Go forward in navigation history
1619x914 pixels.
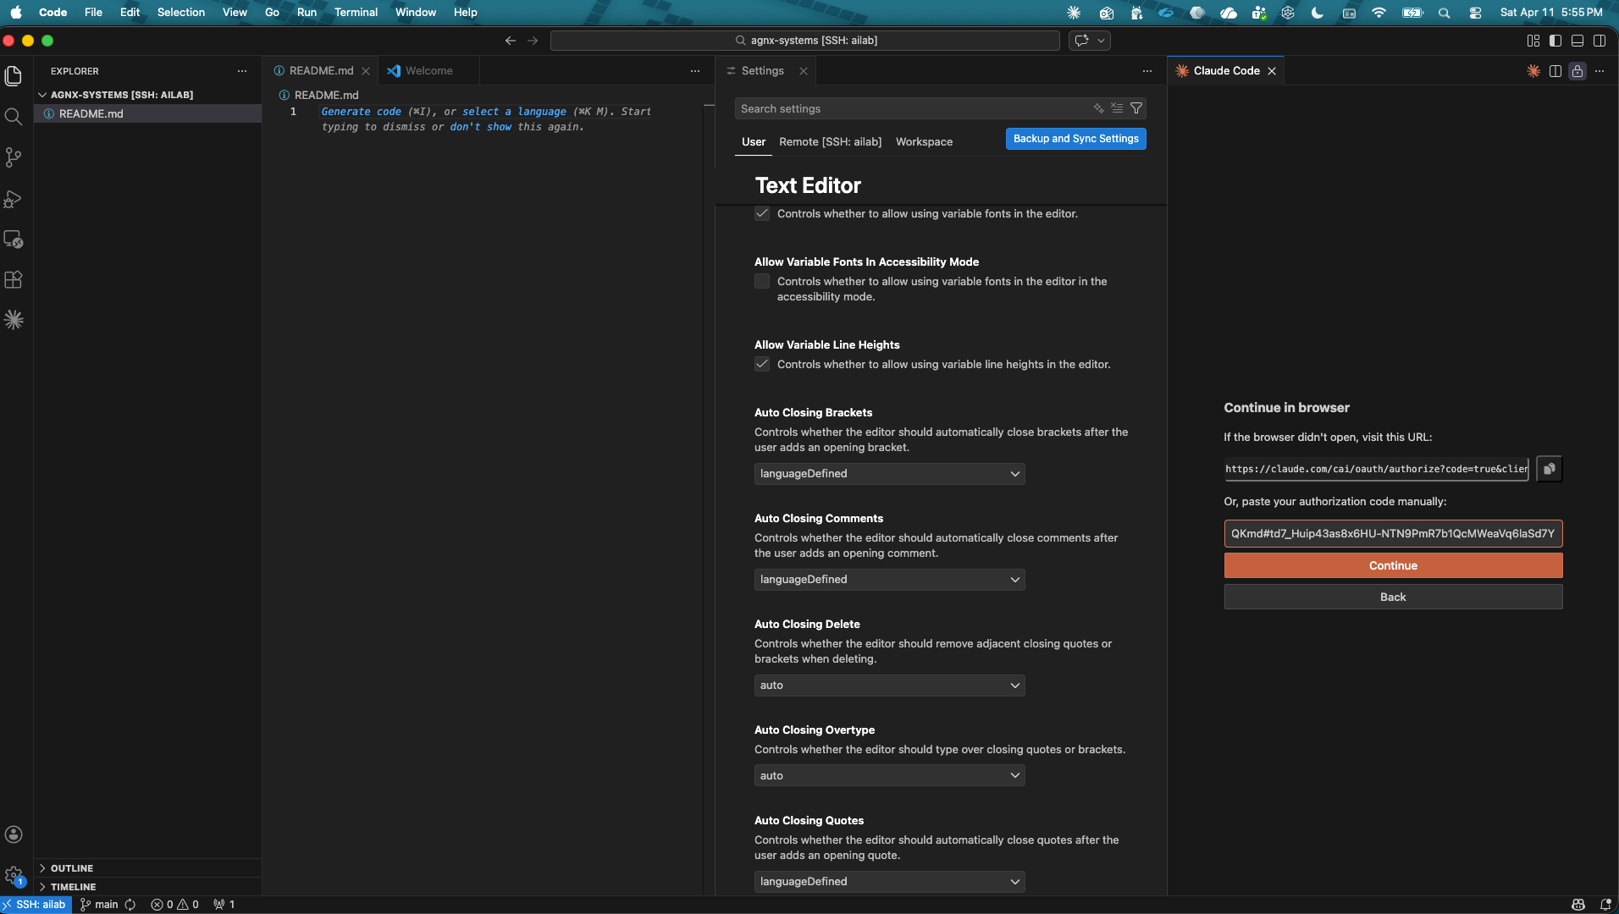[533, 41]
